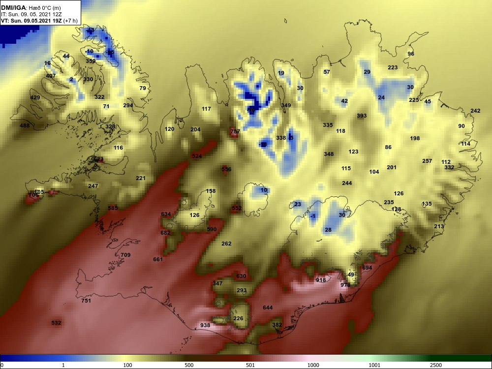Click the map value "751"
Viewport: 492px width, 369px height.
tap(86, 301)
